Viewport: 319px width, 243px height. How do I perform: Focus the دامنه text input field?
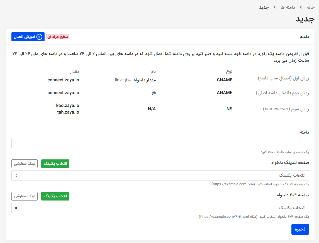(x=160, y=143)
